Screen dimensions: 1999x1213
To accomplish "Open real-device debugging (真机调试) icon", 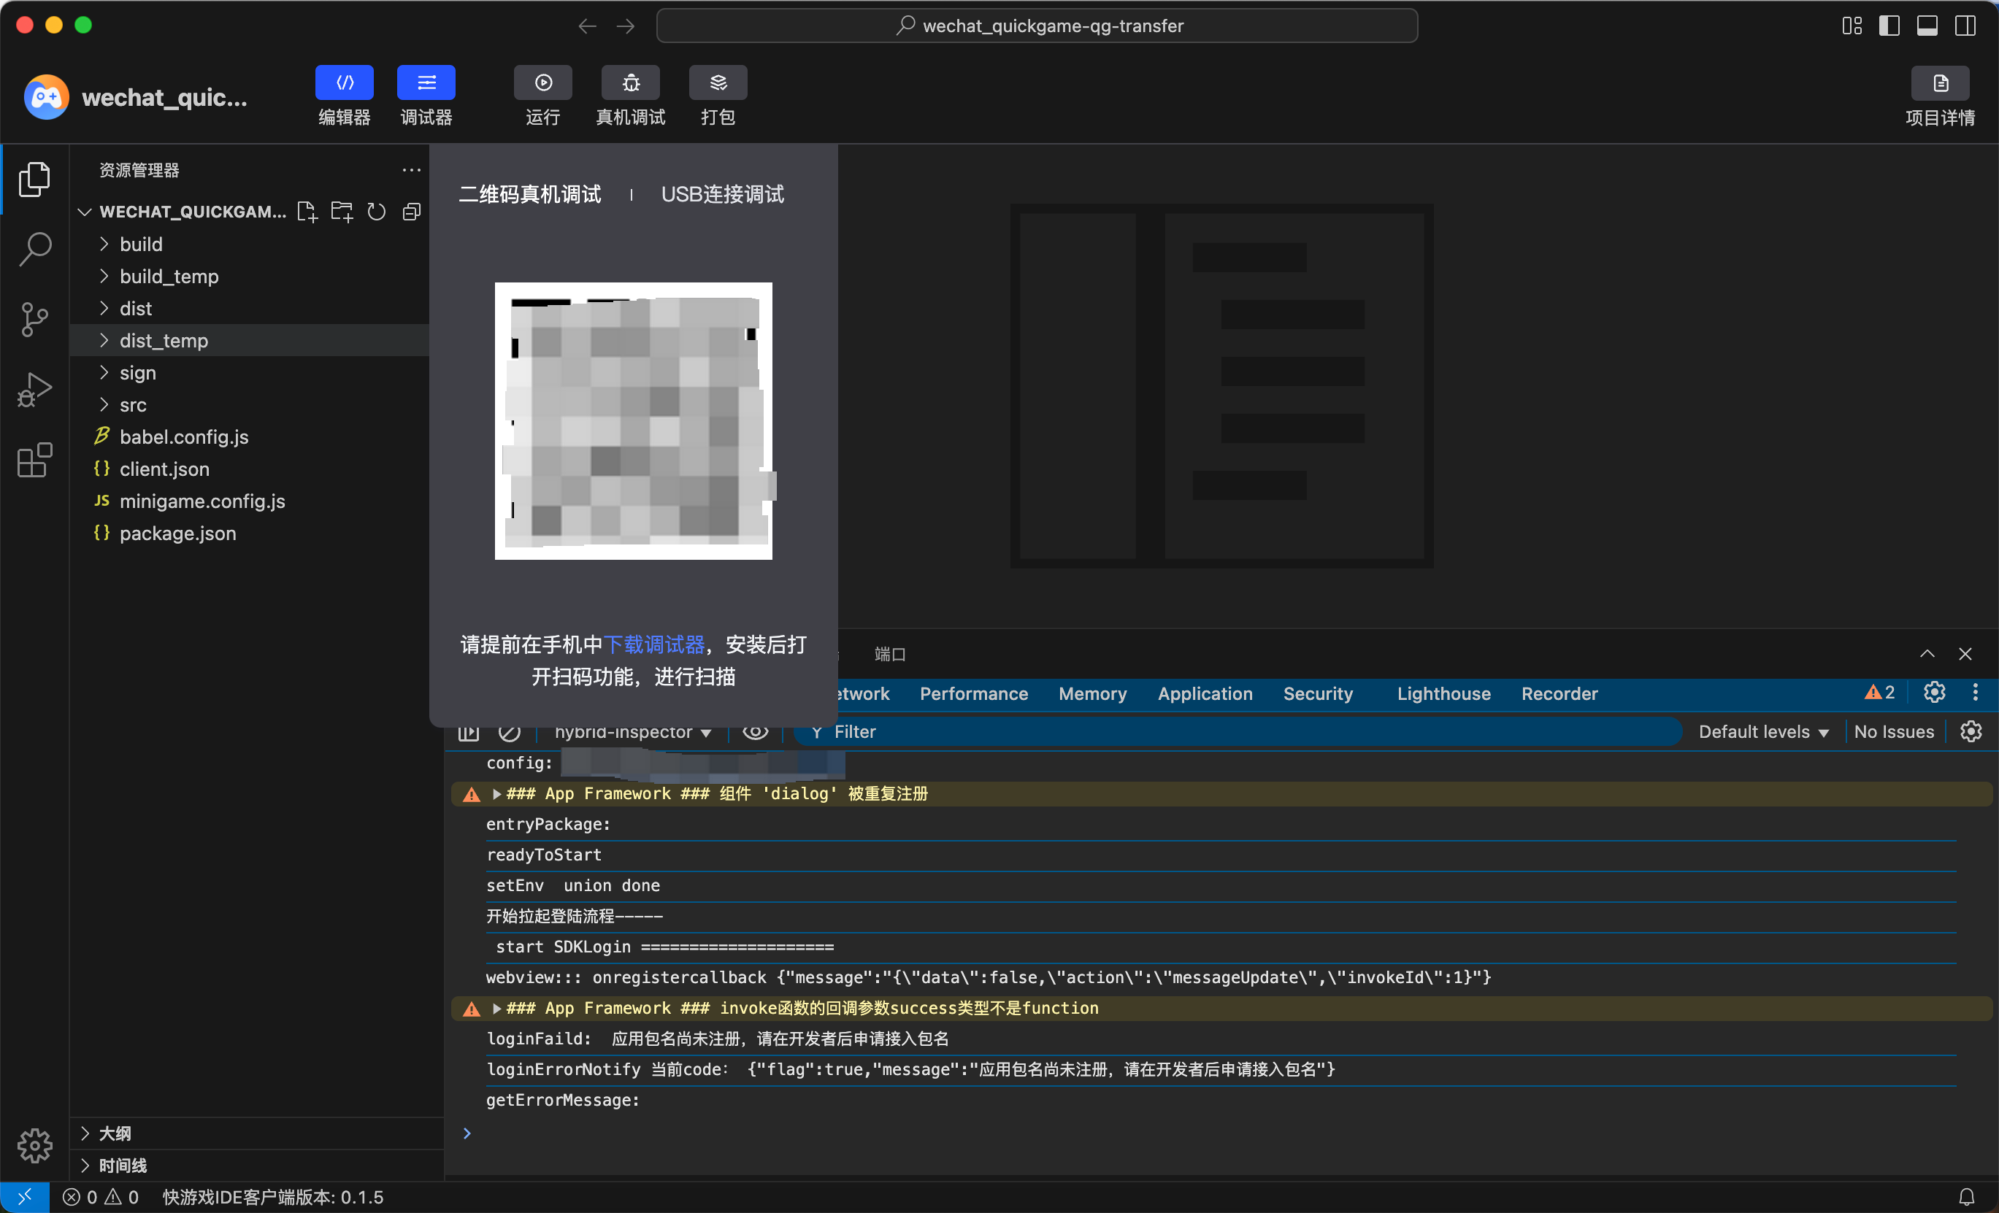I will coord(630,82).
